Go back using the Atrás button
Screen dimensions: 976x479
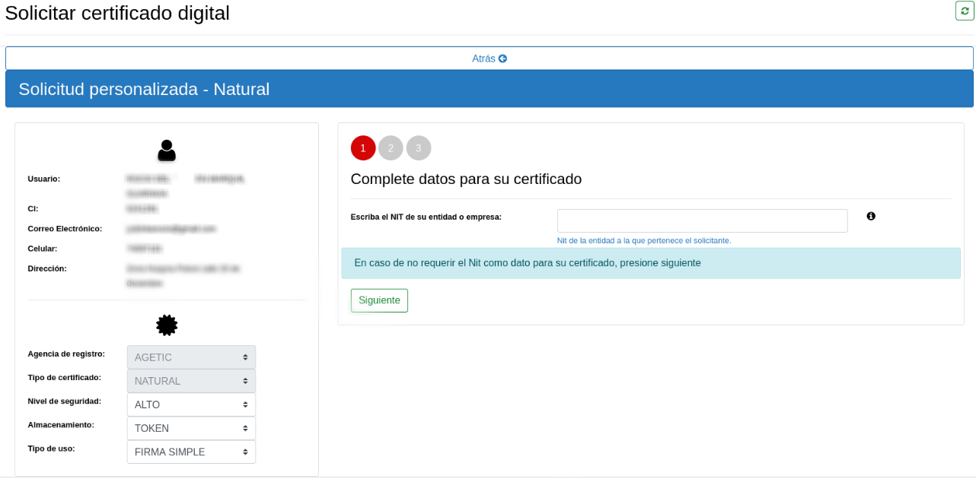[489, 59]
